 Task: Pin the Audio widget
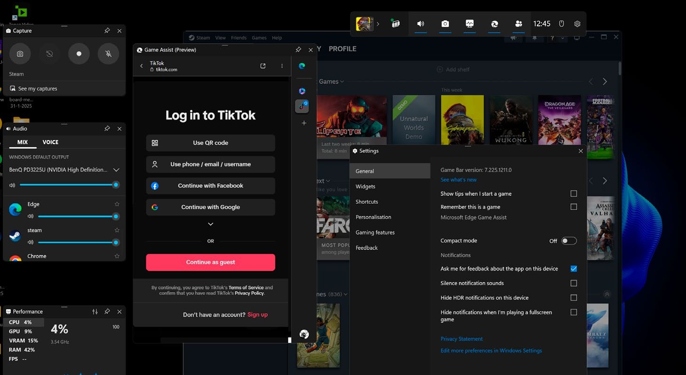(107, 128)
